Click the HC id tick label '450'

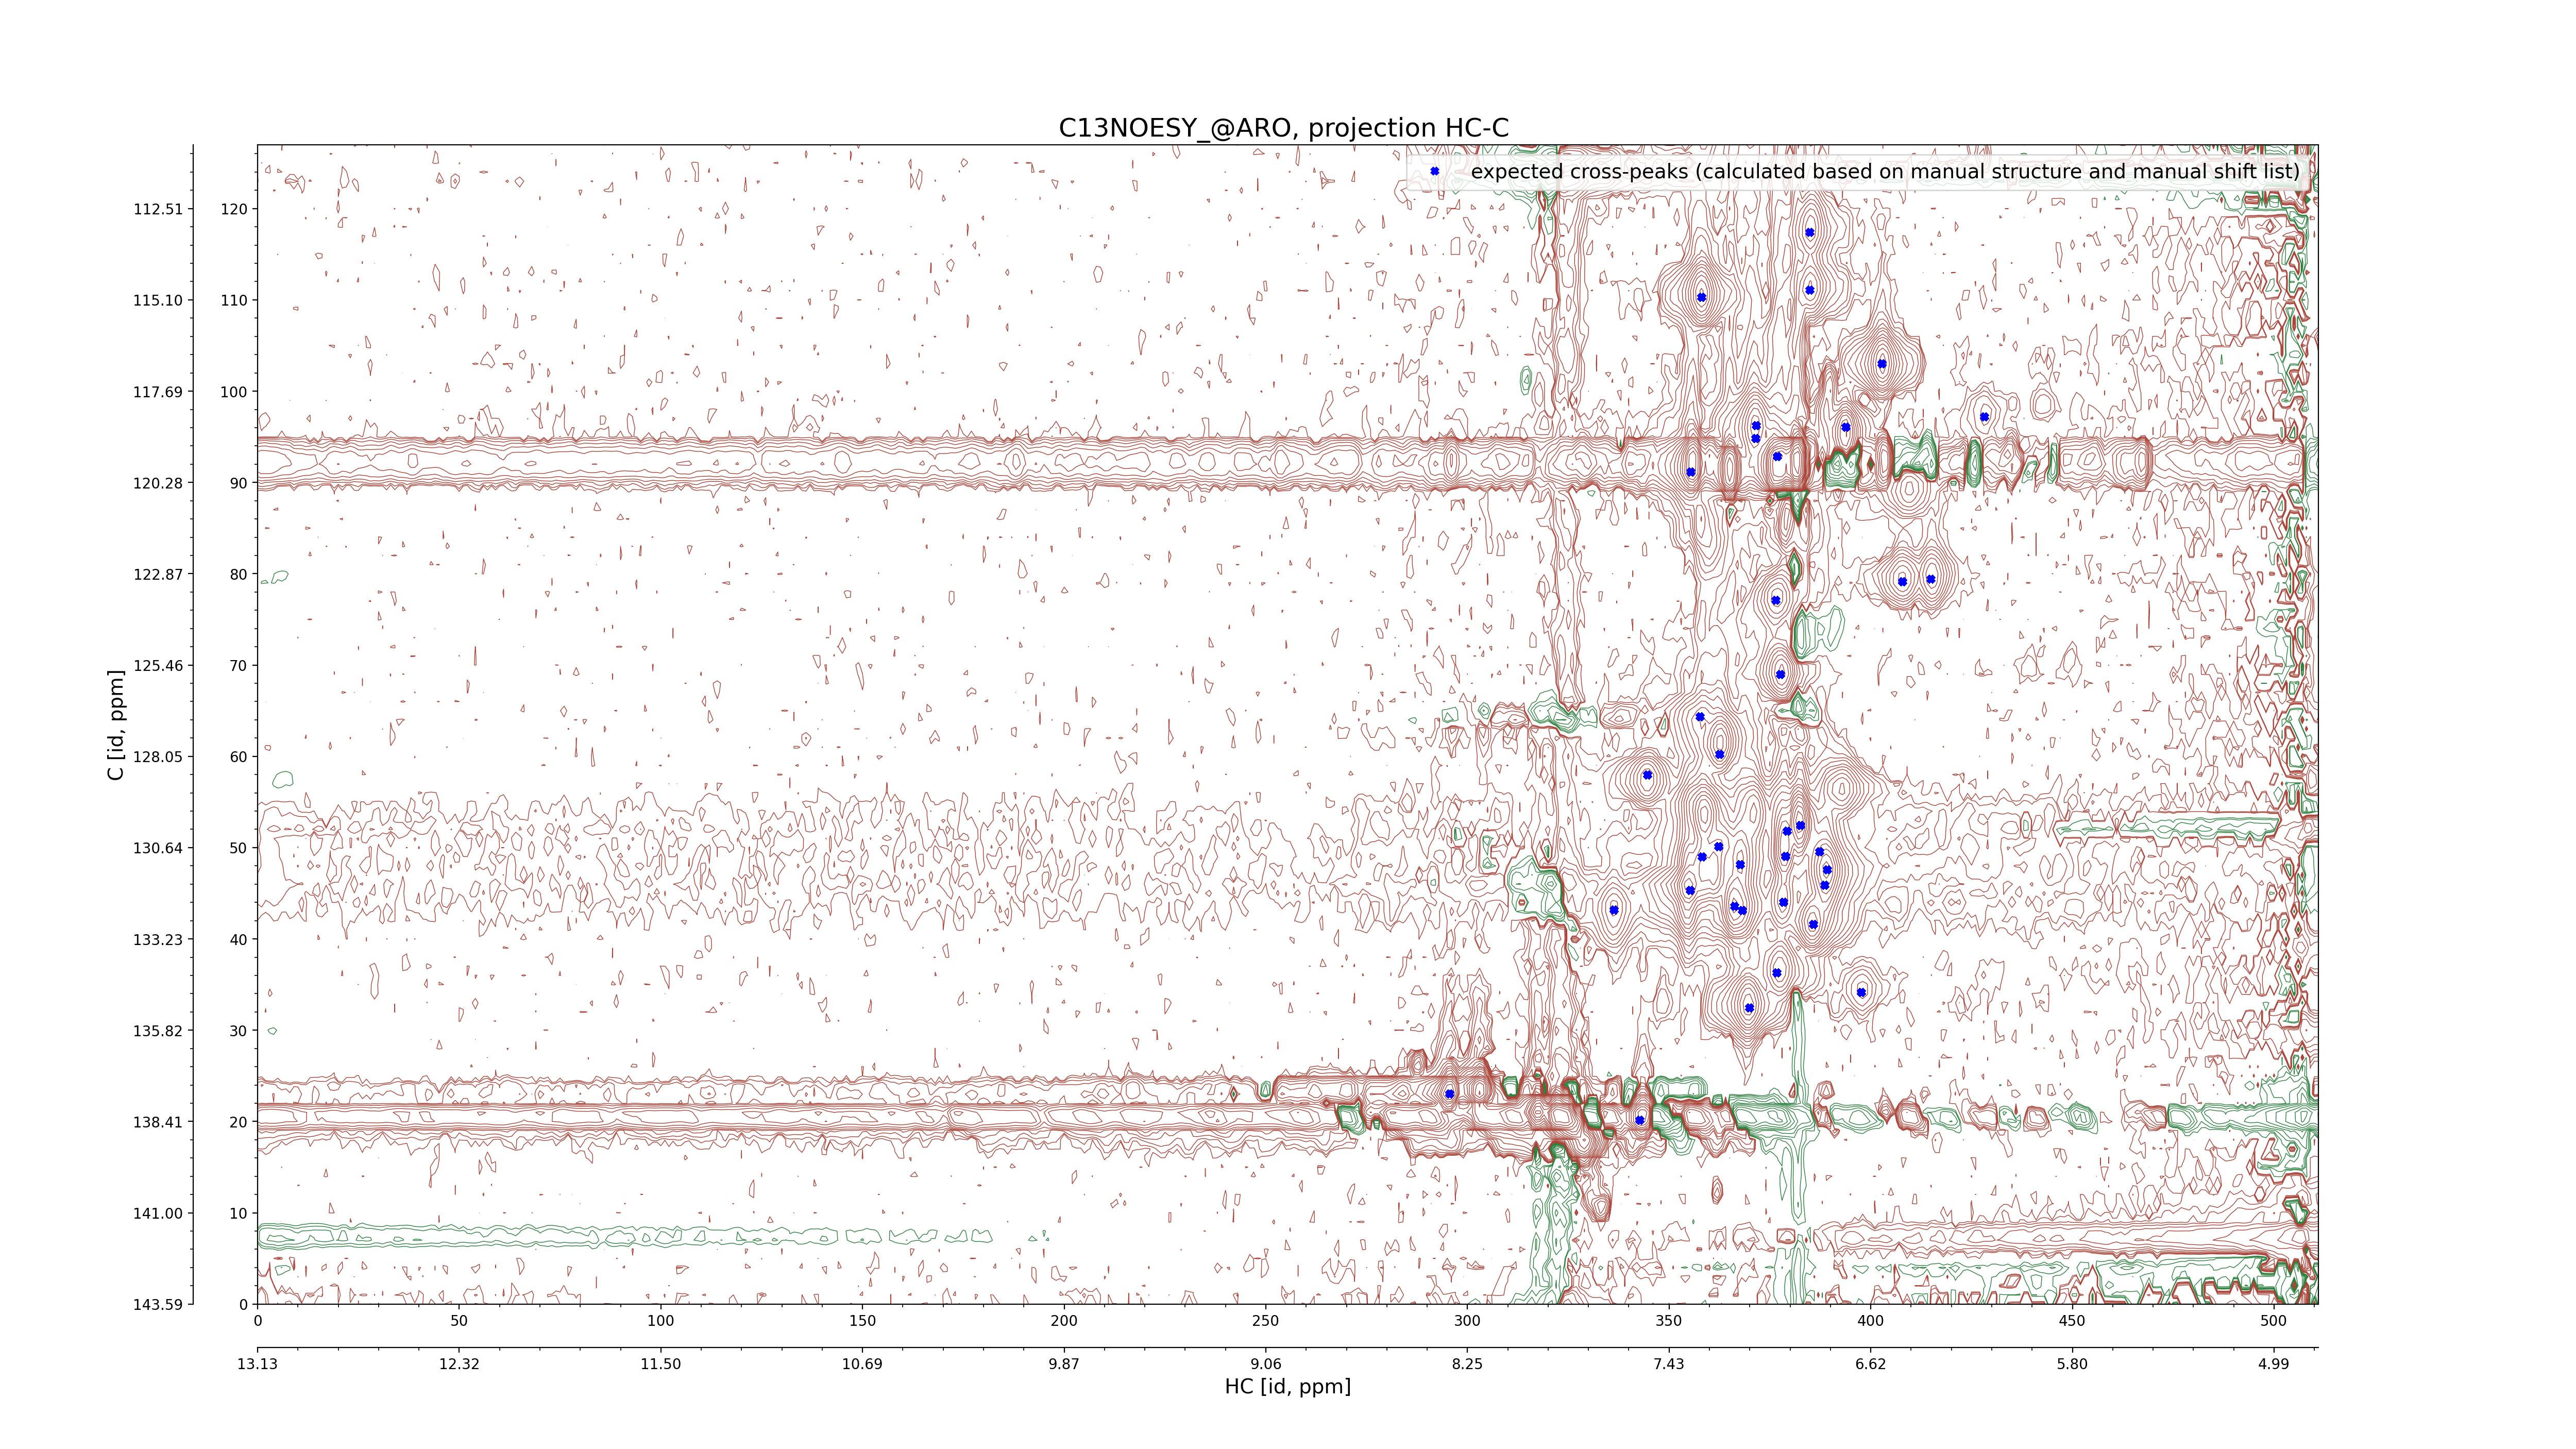[x=2072, y=1321]
